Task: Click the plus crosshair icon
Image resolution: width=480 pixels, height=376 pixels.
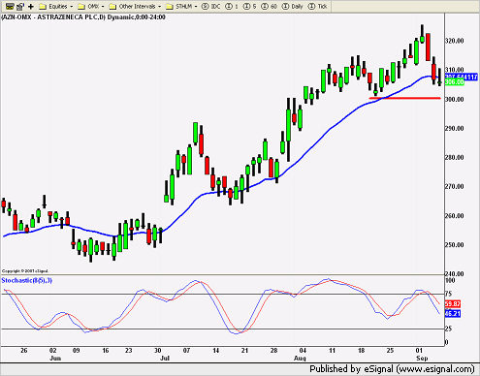Action: pos(31,6)
